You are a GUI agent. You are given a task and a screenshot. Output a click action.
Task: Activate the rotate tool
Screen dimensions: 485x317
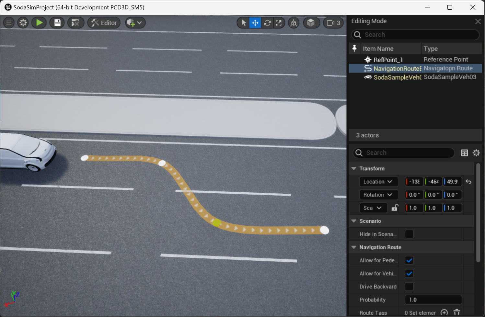tap(267, 23)
